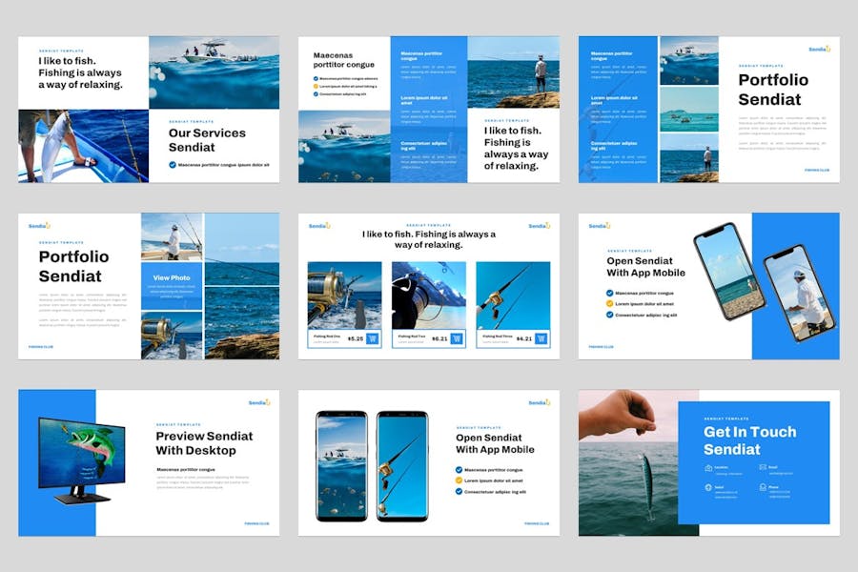Click the Phone icon on Get In Touch slide
The height and width of the screenshot is (572, 858).
tap(763, 486)
